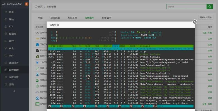This screenshot has width=218, height=111.
Task: Click 安装 link in the 云解析 row
Action: click(x=210, y=39)
